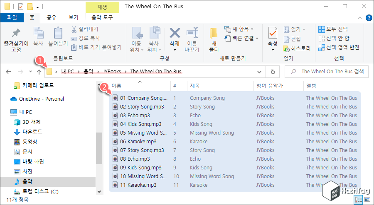The height and width of the screenshot is (205, 374).
Task: Switch to the 보기 ribbon tab
Action: pos(73,17)
